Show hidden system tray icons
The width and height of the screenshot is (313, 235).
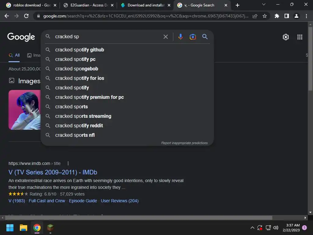tap(252, 228)
